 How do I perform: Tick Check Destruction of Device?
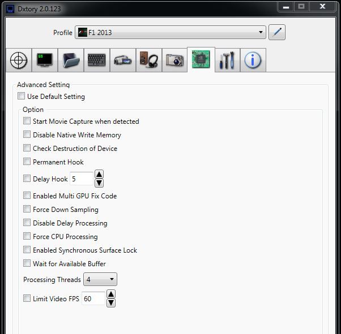pos(27,148)
